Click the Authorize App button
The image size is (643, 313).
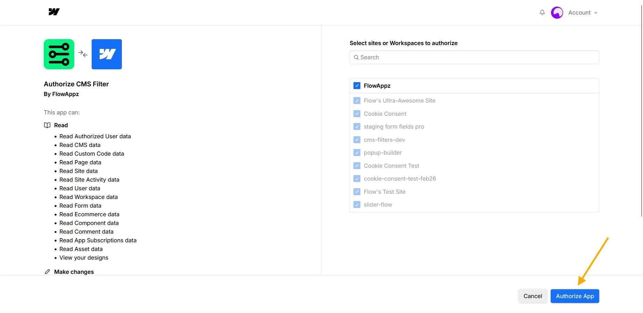575,296
